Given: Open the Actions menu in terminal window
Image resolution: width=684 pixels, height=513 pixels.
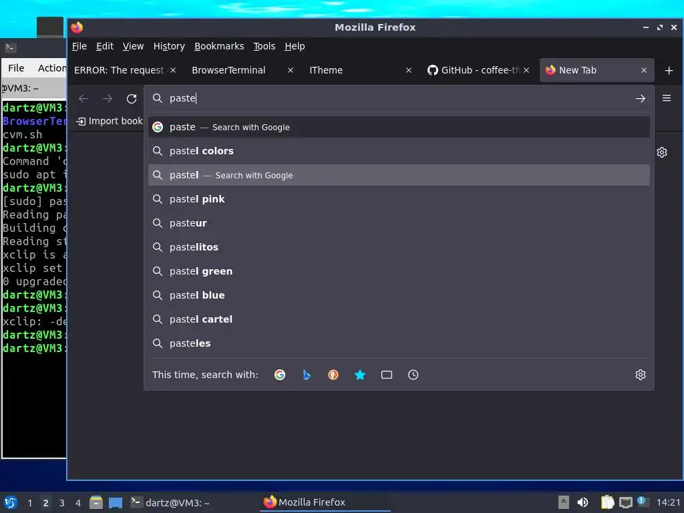Looking at the screenshot, I should (x=51, y=68).
